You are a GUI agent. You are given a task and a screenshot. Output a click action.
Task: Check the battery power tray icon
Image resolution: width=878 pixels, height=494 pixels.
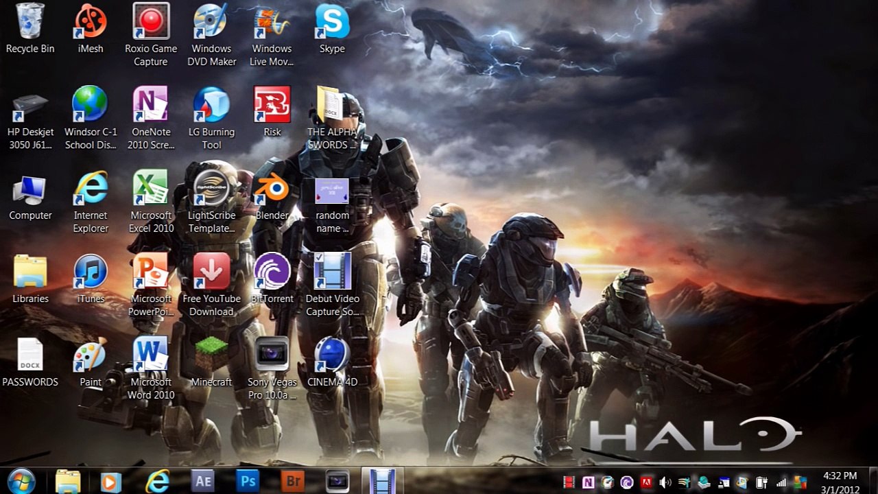pyautogui.click(x=761, y=482)
